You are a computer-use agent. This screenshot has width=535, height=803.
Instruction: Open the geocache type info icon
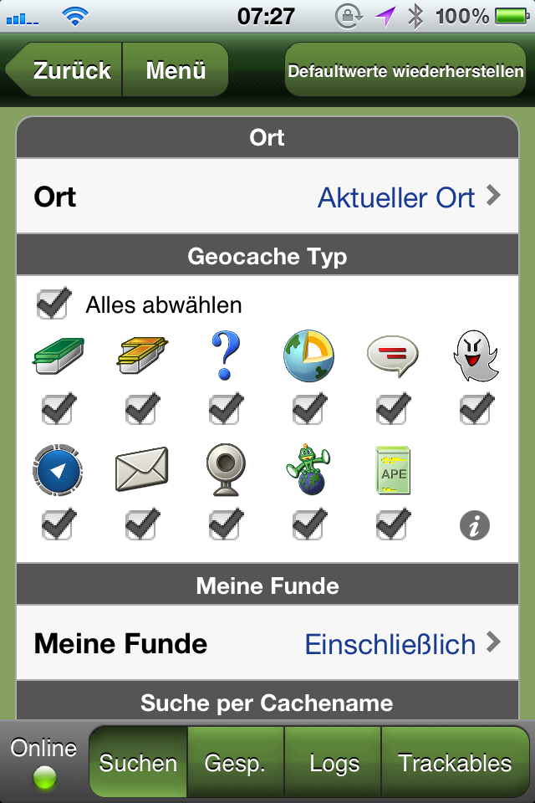tap(475, 525)
